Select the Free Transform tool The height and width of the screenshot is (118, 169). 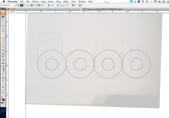[3, 56]
